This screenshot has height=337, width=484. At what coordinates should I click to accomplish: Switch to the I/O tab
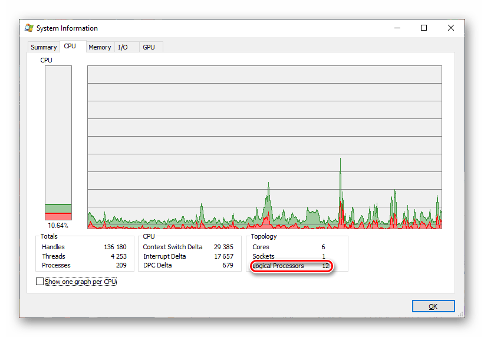click(x=123, y=47)
